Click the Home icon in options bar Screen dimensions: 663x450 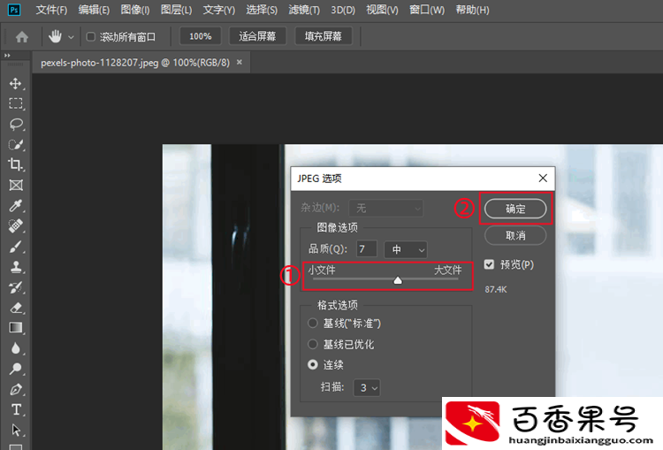pos(21,37)
